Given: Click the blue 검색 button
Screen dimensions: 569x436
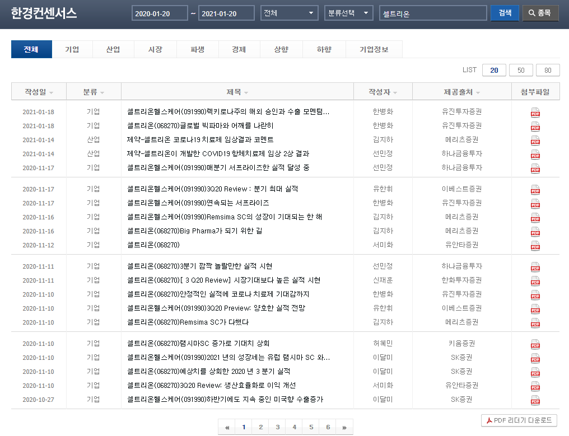Looking at the screenshot, I should [505, 13].
